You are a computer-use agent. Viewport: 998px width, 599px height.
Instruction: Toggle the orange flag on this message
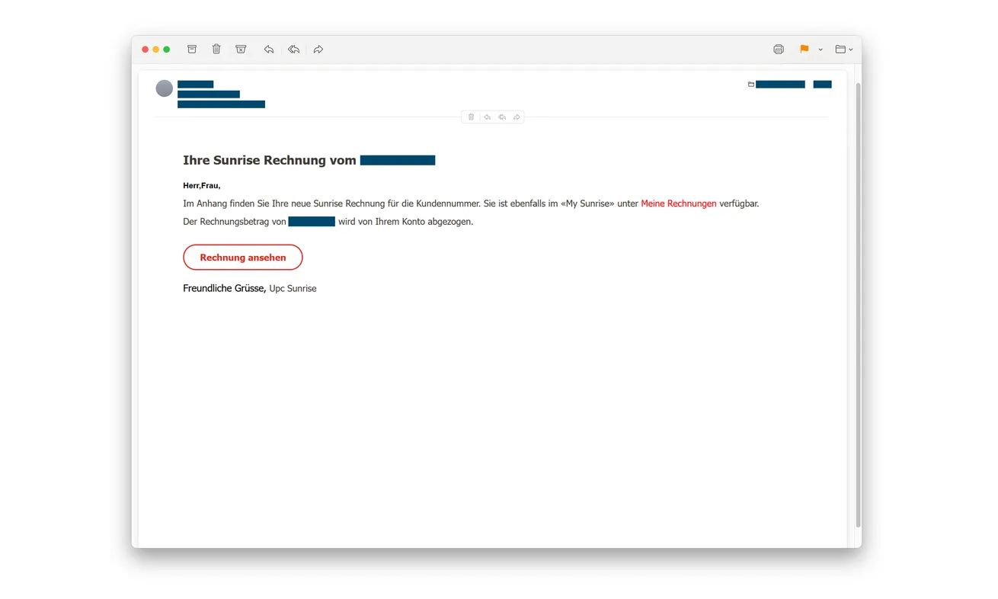click(x=804, y=50)
